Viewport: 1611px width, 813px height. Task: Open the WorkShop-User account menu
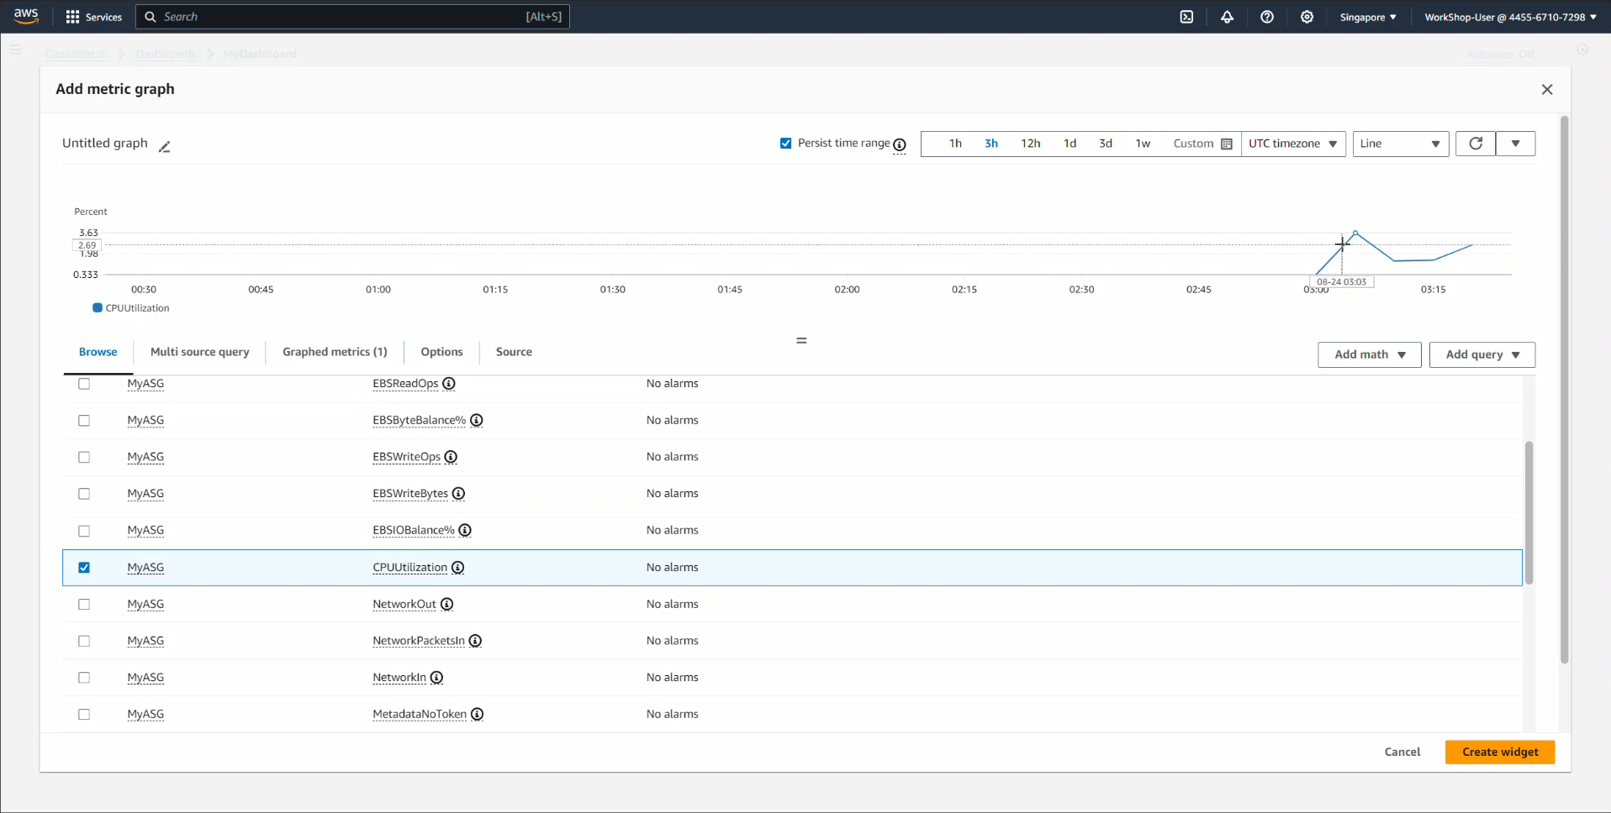pyautogui.click(x=1510, y=17)
